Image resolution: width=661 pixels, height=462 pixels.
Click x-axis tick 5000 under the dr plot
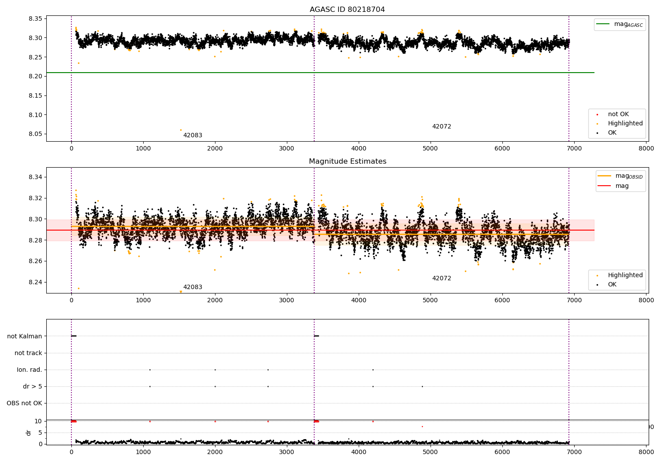(431, 452)
